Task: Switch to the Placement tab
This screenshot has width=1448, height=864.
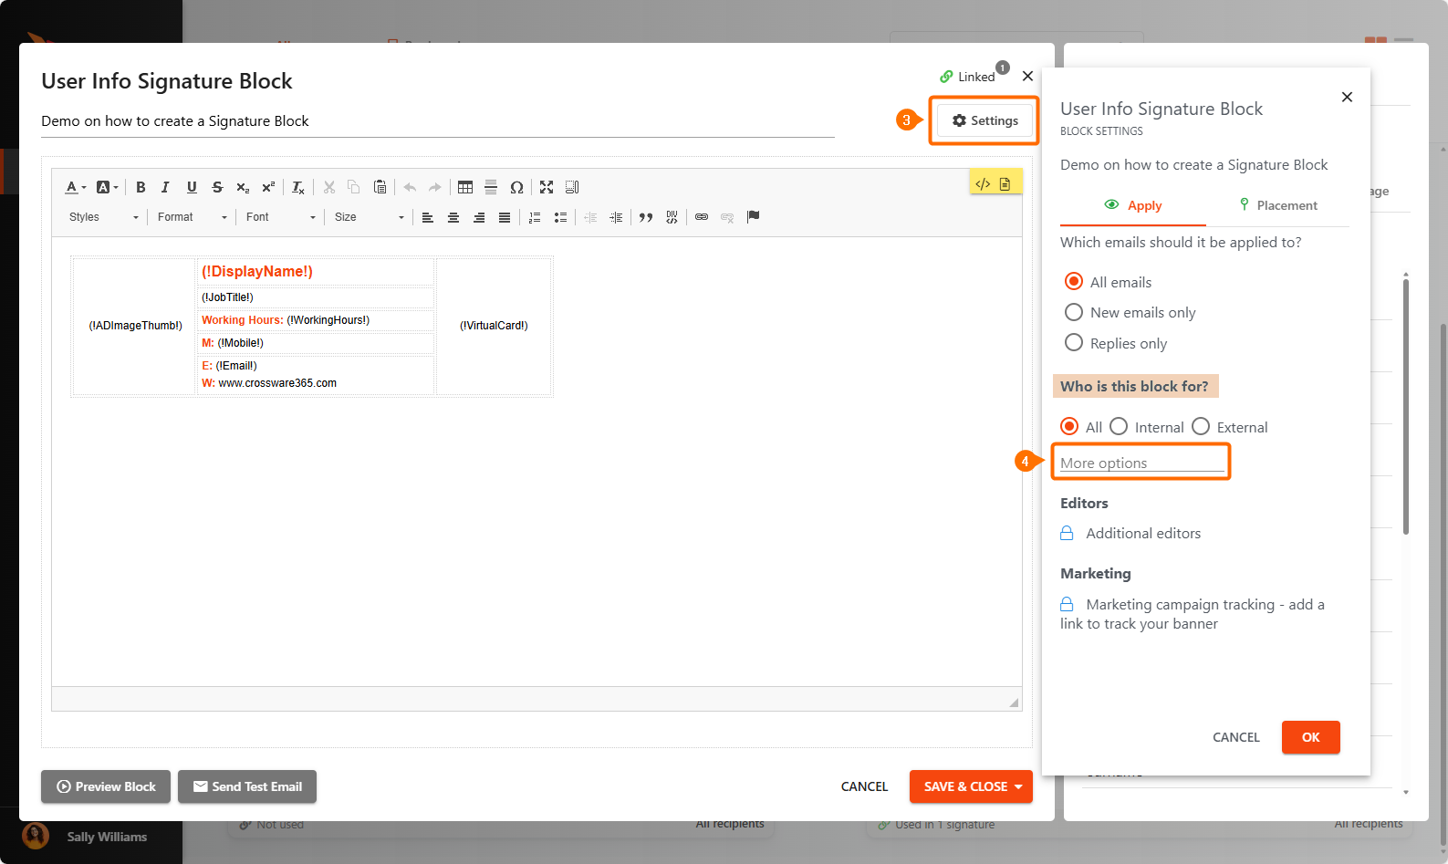Action: (x=1277, y=205)
